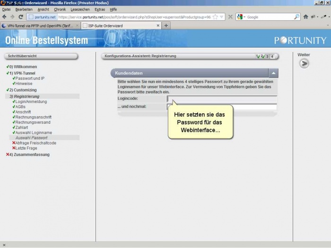Click the browser forward arrow
Image resolution: width=331 pixels, height=248 pixels.
[12, 17]
